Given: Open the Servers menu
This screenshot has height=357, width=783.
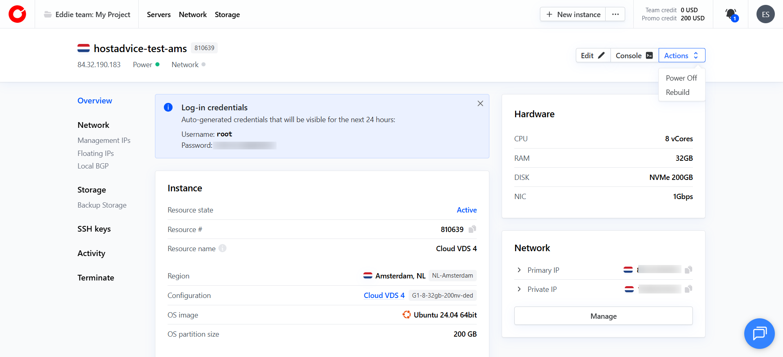Looking at the screenshot, I should click(159, 15).
